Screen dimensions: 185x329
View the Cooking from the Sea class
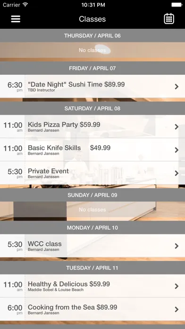click(x=92, y=309)
